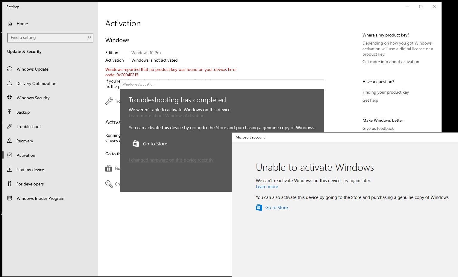Minimize the Settings window
Screen dimensions: 458x277
pyautogui.click(x=407, y=7)
